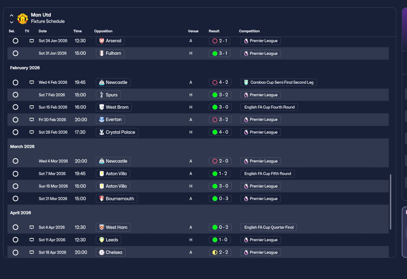Select the Spurs fixture radio button

point(15,95)
